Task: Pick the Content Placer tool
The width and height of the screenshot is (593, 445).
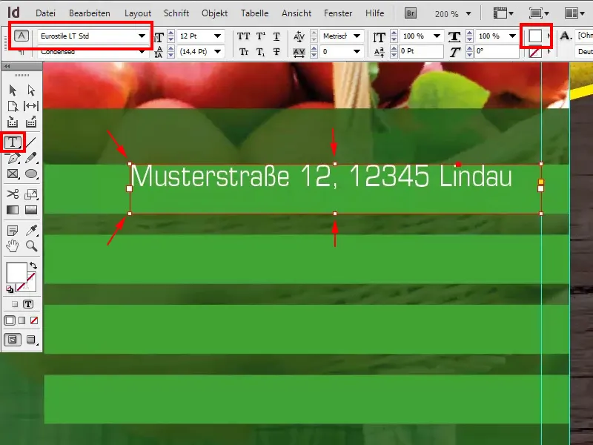Action: coord(31,122)
